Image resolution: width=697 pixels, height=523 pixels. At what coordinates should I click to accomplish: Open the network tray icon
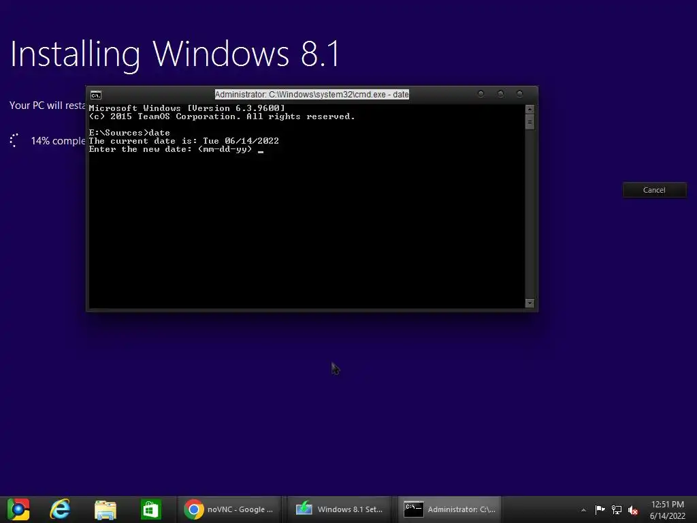[617, 509]
